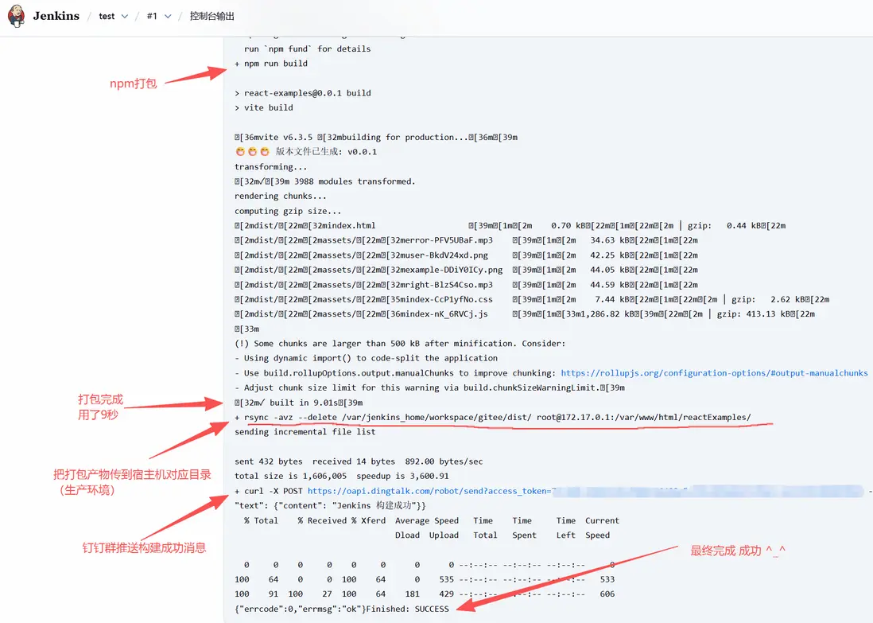Click the 'Jenkins 构建成功' content line
This screenshot has height=623, width=873.
(330, 505)
